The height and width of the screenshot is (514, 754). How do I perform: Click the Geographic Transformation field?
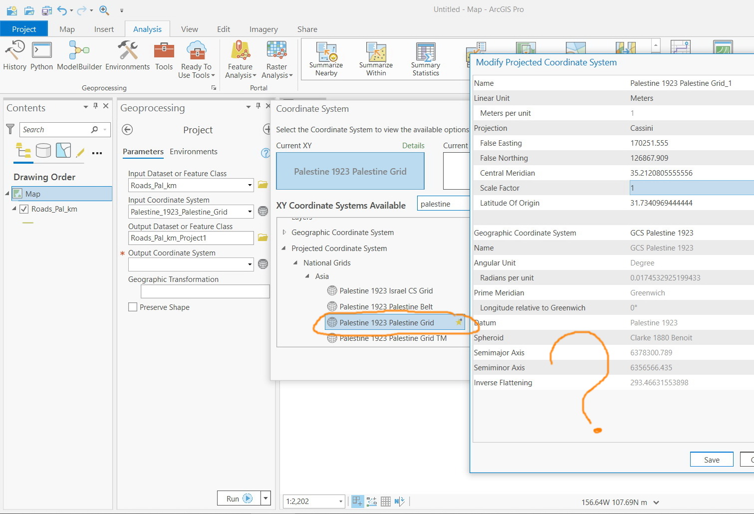click(205, 291)
